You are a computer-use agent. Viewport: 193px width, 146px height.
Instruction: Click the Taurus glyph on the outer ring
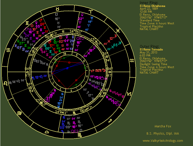[x=58, y=9]
